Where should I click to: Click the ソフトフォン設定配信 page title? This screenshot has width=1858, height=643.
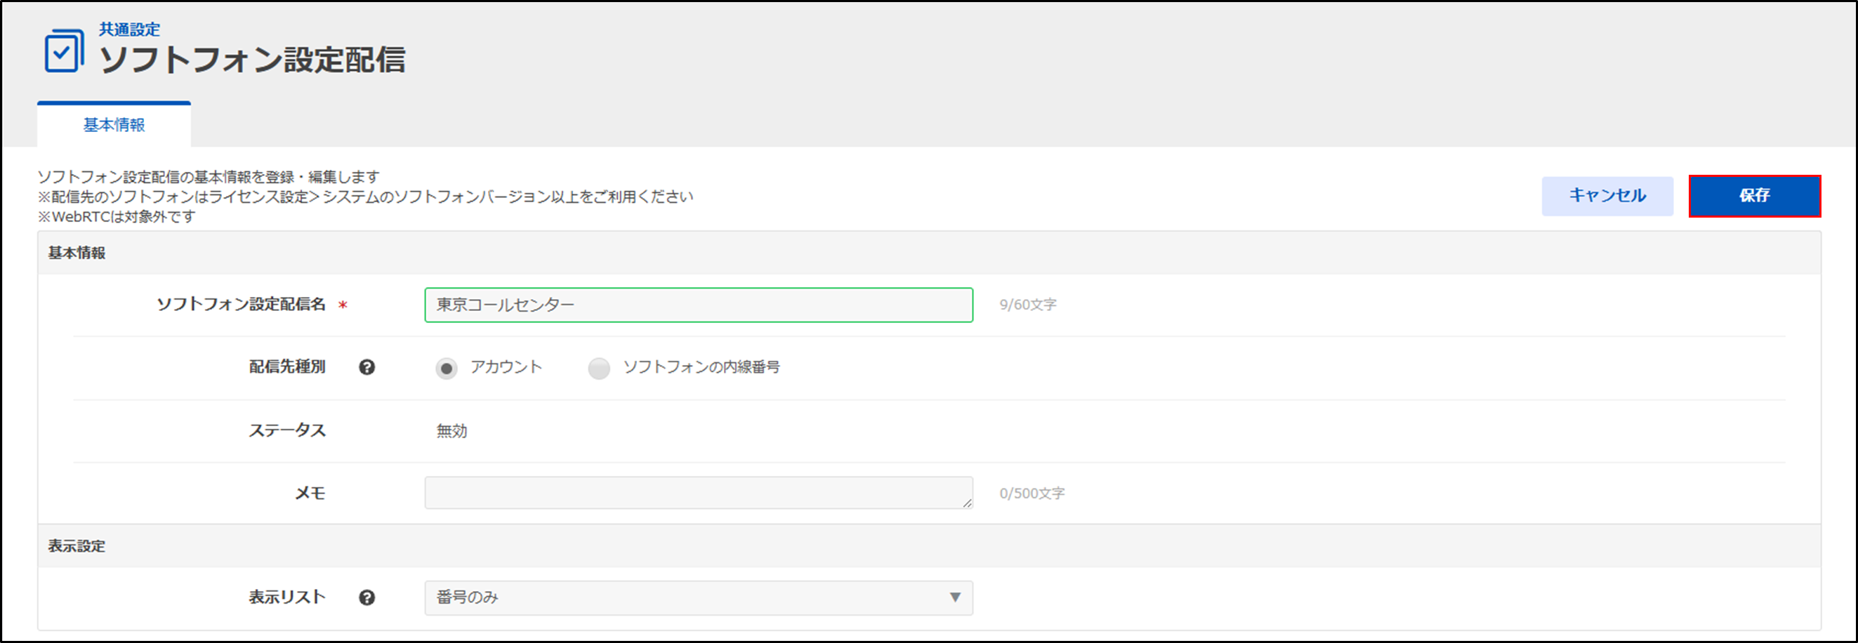[253, 60]
